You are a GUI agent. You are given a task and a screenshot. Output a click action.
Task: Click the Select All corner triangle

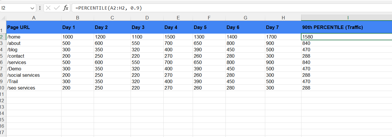tap(3, 18)
